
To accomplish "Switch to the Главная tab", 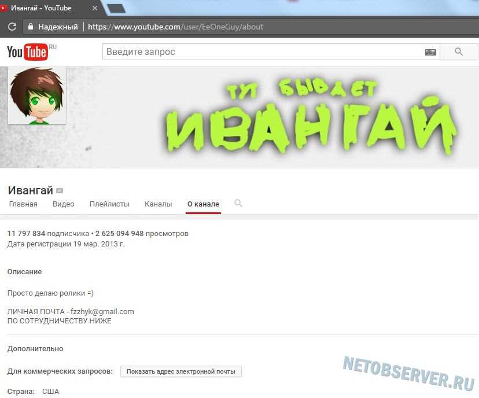I will click(x=23, y=204).
